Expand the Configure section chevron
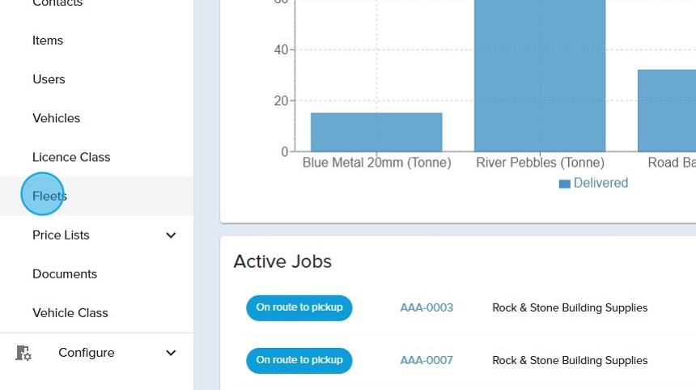696x390 pixels. tap(171, 353)
